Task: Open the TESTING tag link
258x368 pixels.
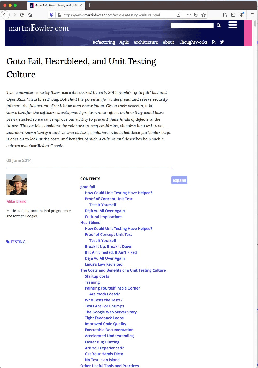Action: pos(18,242)
